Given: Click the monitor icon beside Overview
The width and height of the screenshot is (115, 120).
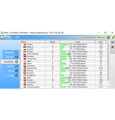Looking at the screenshot, I should coord(17,52).
